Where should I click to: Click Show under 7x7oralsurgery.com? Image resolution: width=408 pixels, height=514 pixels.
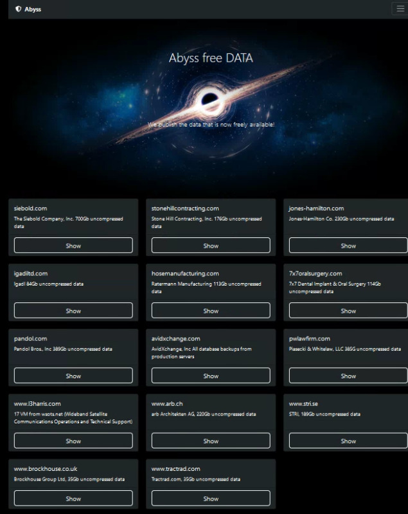348,311
